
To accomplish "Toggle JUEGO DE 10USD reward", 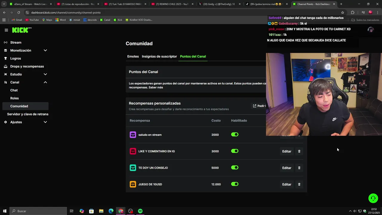I will [235, 184].
